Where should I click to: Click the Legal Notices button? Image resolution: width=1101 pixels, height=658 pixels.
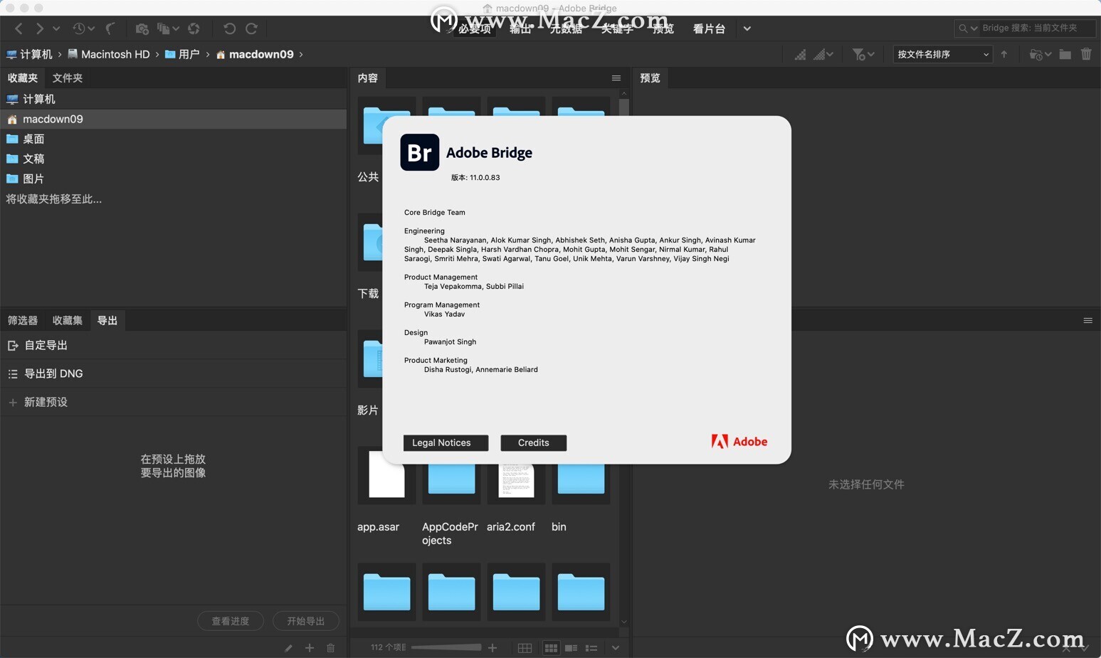[x=446, y=442]
